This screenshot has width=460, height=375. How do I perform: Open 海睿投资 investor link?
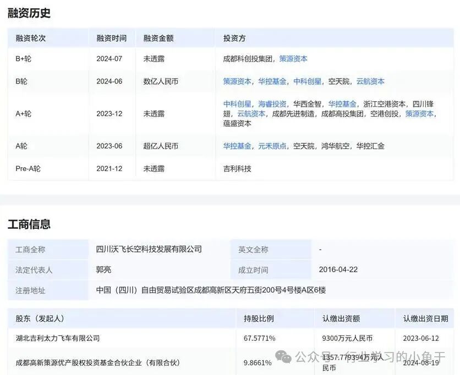click(x=272, y=104)
